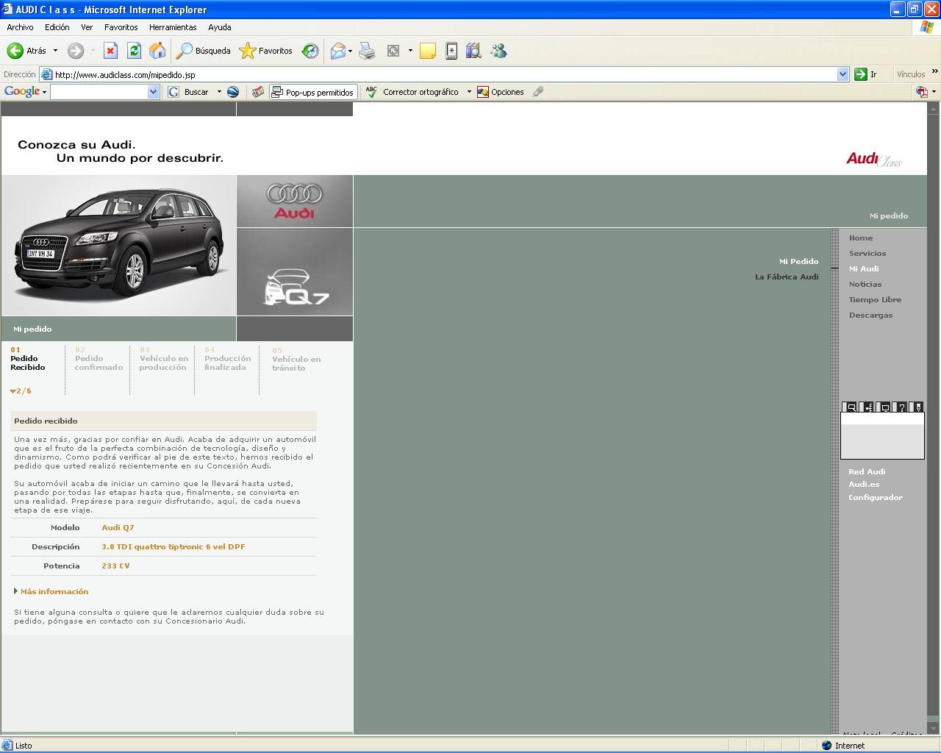Click the Ir go button
This screenshot has width=941, height=753.
(x=866, y=74)
